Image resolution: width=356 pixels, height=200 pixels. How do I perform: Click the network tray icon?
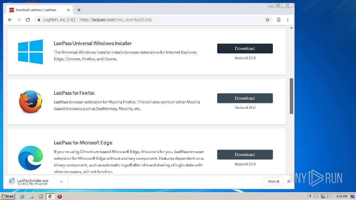323,196
